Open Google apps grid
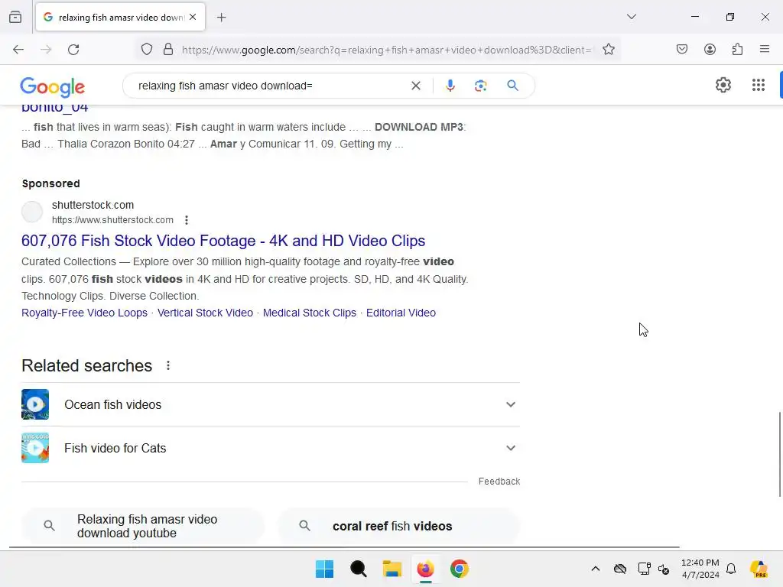Image resolution: width=783 pixels, height=587 pixels. click(x=758, y=86)
